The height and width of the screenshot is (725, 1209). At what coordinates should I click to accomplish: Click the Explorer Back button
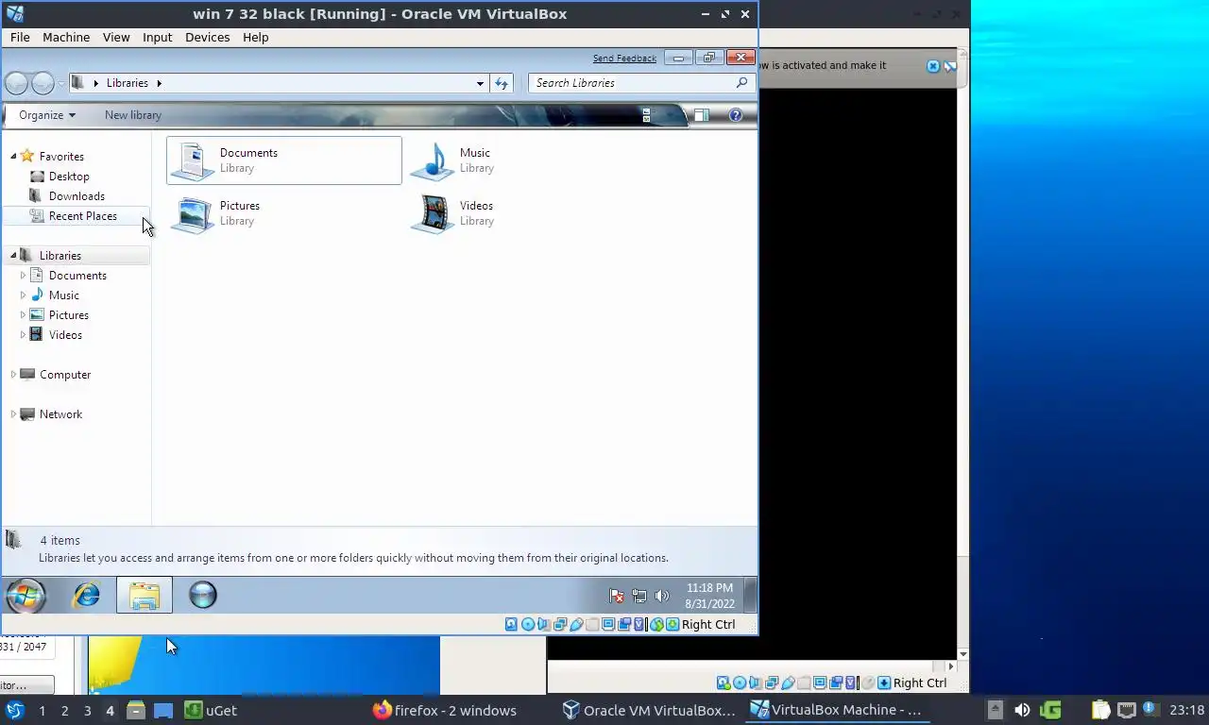pos(17,83)
